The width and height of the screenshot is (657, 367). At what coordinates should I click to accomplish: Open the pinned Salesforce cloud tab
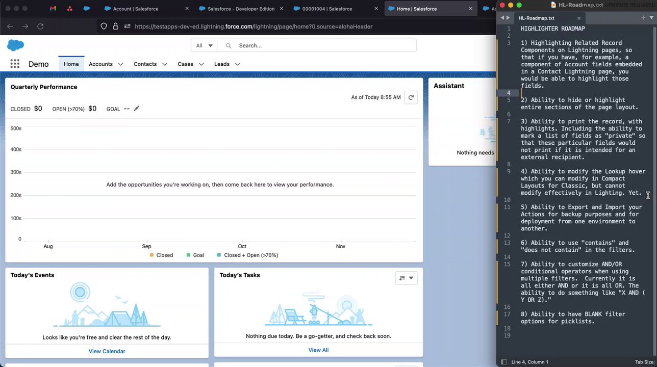point(87,9)
